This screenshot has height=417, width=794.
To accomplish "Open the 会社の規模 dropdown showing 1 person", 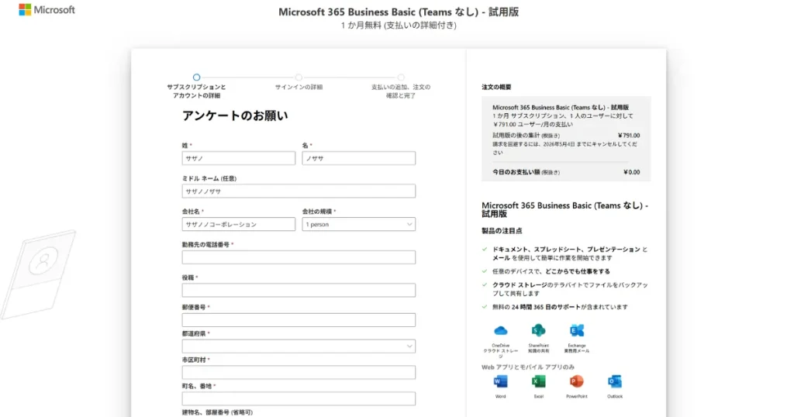I will [x=358, y=224].
